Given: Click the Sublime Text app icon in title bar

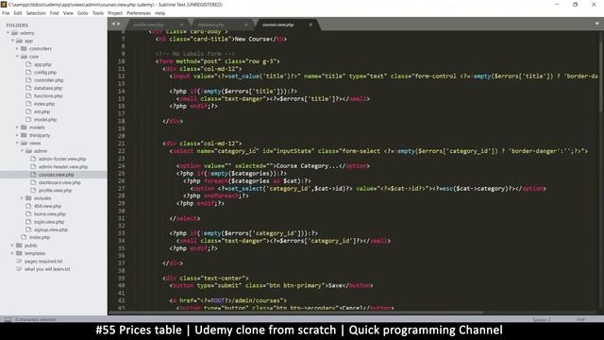Looking at the screenshot, I should (x=4, y=5).
